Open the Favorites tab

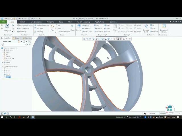(x=27, y=38)
